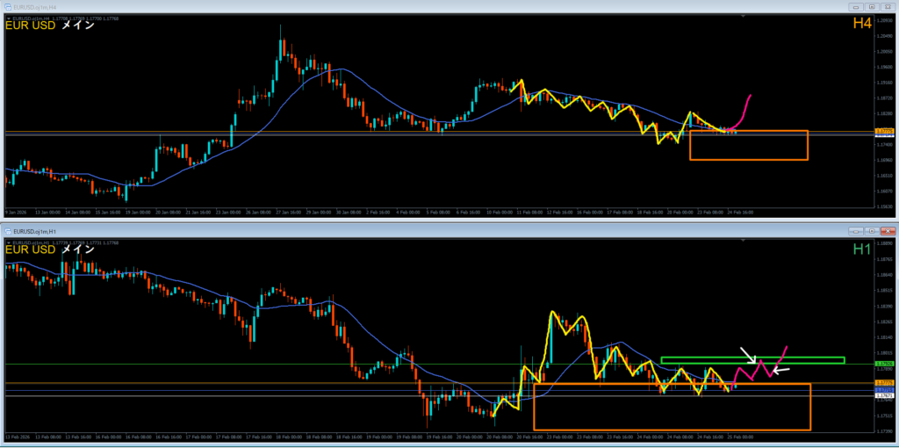Click 1.15630 on H4 price scale
The image size is (899, 448).
pos(885,206)
